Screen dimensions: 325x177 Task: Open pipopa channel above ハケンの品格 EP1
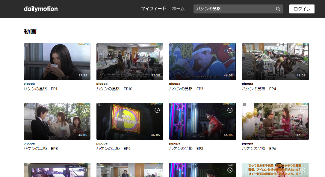(x=29, y=84)
